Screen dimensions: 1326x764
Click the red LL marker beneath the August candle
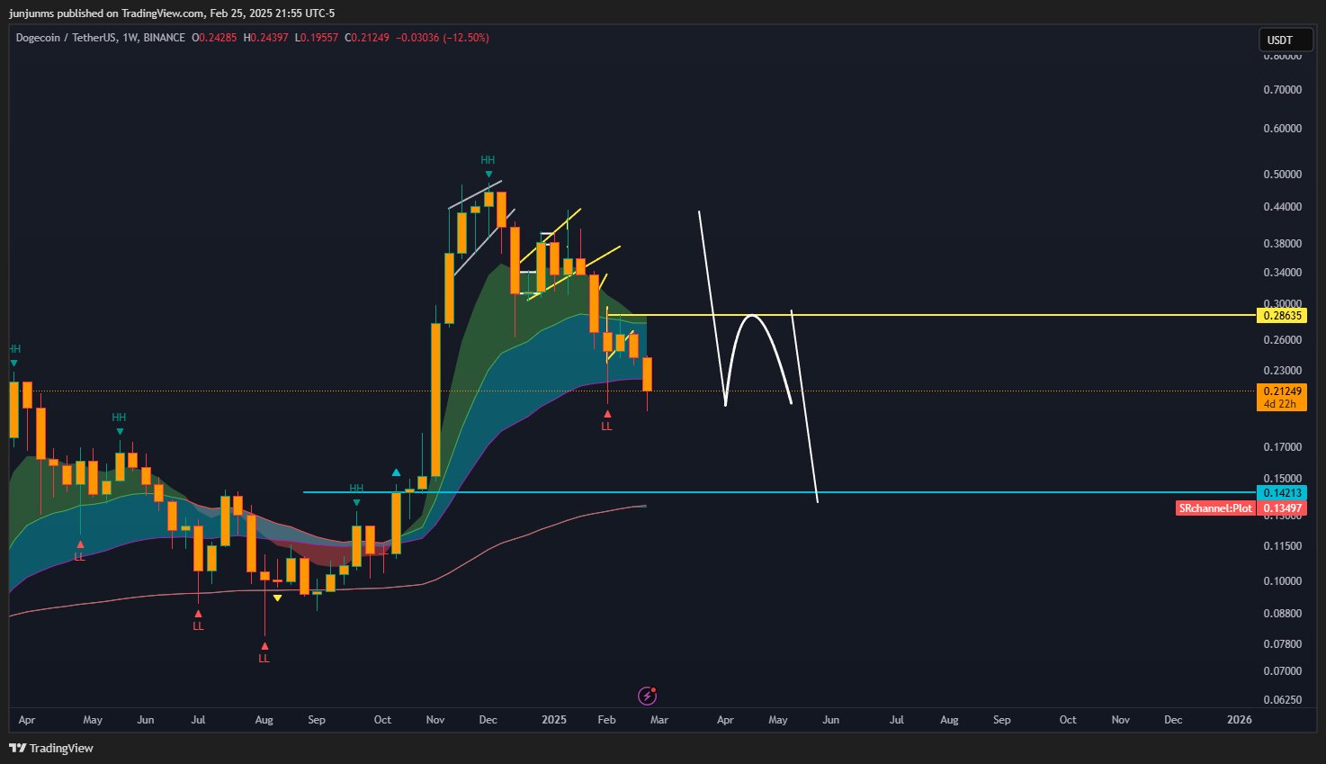coord(264,654)
